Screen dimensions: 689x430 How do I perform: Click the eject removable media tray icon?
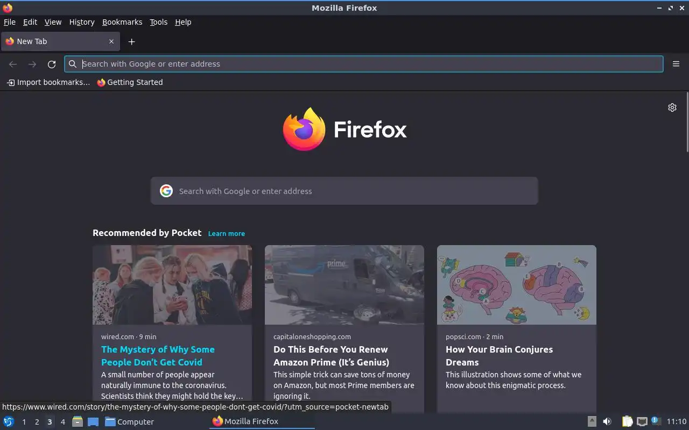pos(592,421)
